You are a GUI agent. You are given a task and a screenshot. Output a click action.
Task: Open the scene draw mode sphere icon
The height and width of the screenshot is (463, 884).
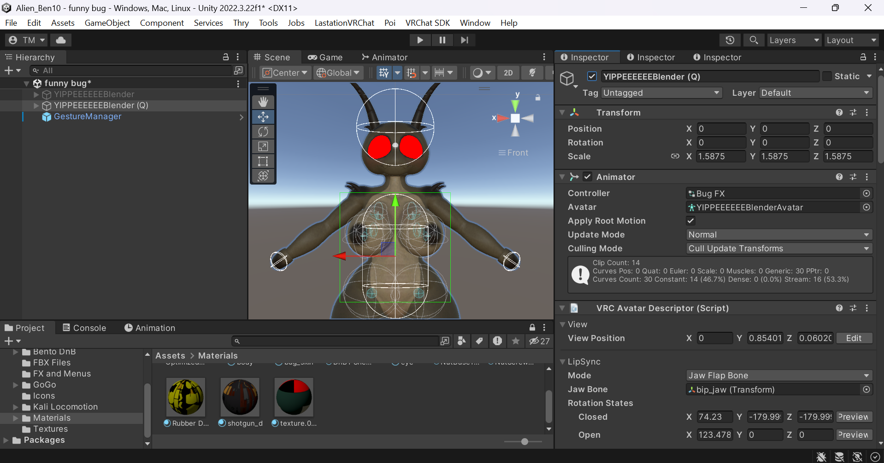[478, 73]
